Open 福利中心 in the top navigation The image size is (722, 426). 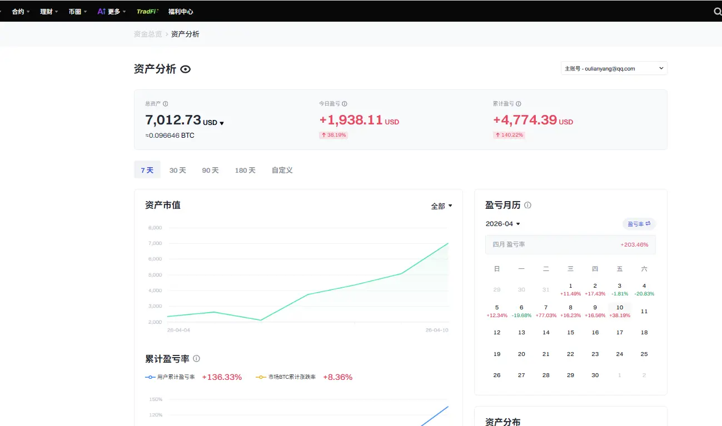(181, 11)
